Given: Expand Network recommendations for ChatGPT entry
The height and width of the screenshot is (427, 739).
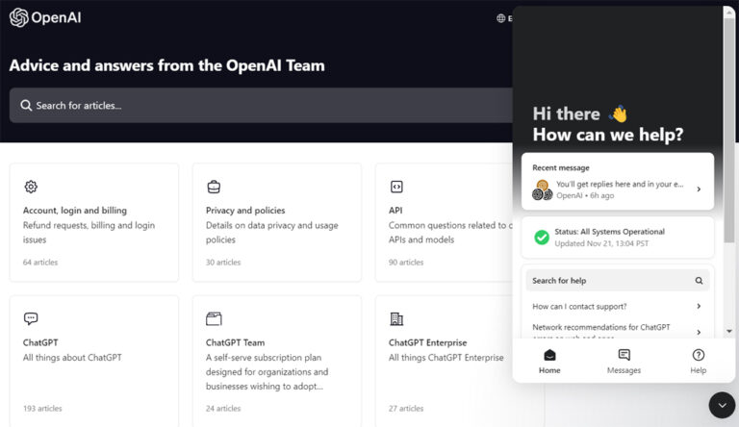Looking at the screenshot, I should 618,332.
